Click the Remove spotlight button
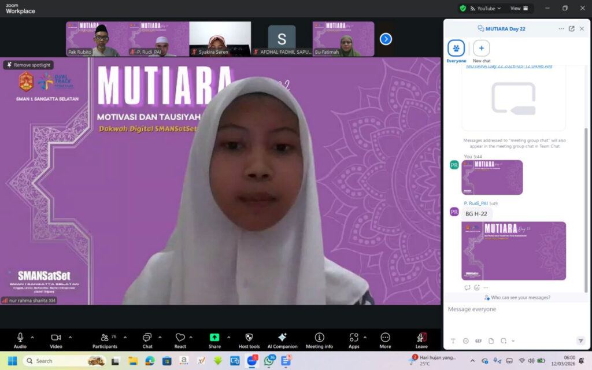592x370 pixels. (x=28, y=65)
